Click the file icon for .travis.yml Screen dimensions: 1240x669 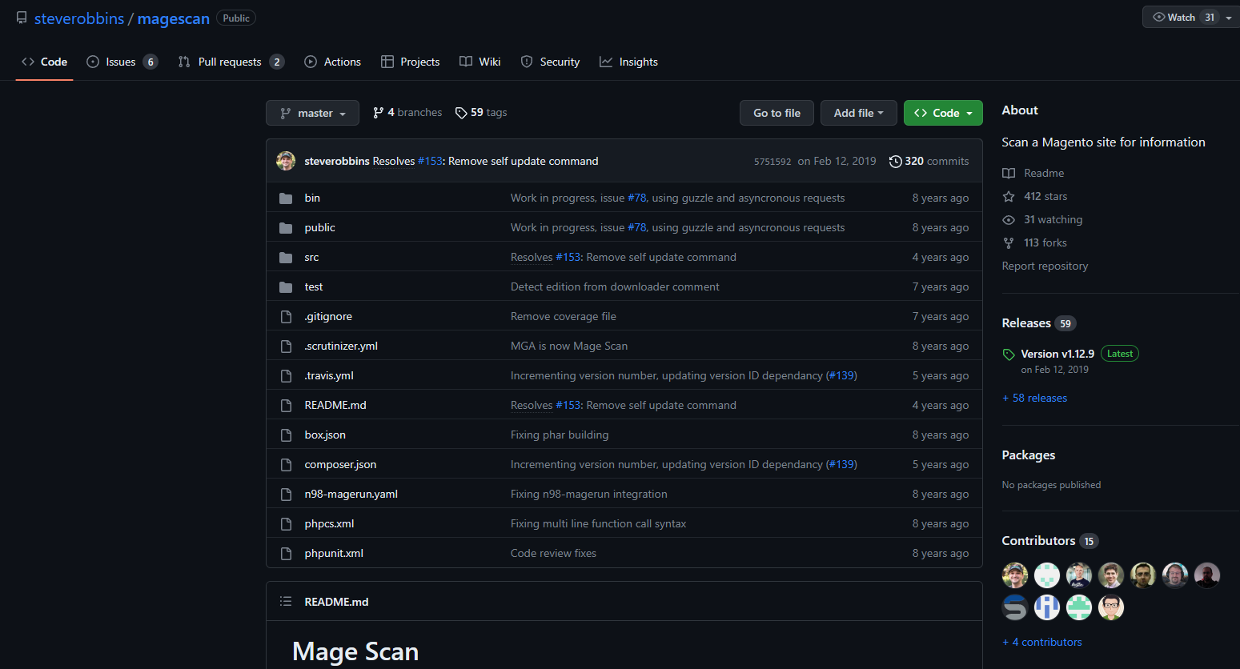click(x=286, y=376)
